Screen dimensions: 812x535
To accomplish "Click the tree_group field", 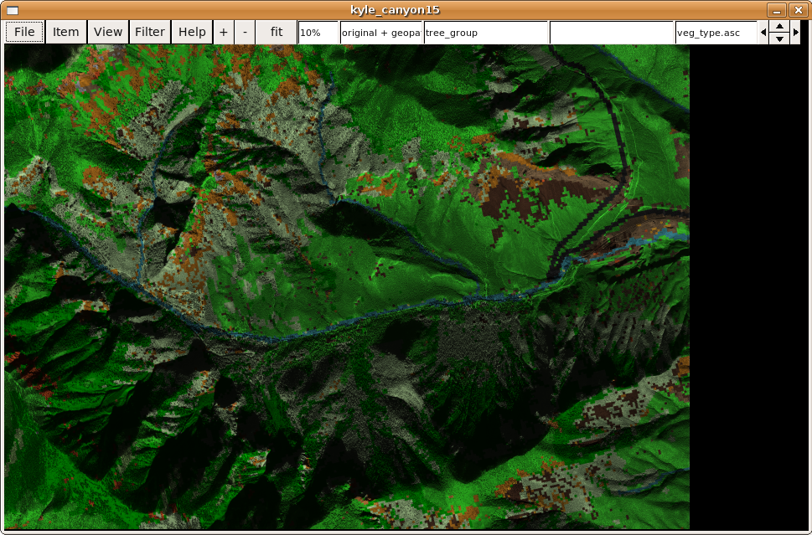I will 486,33.
